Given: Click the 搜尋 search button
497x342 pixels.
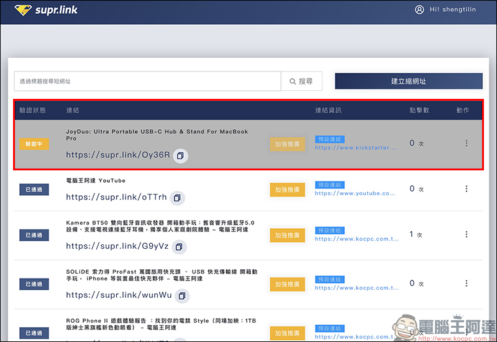Looking at the screenshot, I should (301, 81).
